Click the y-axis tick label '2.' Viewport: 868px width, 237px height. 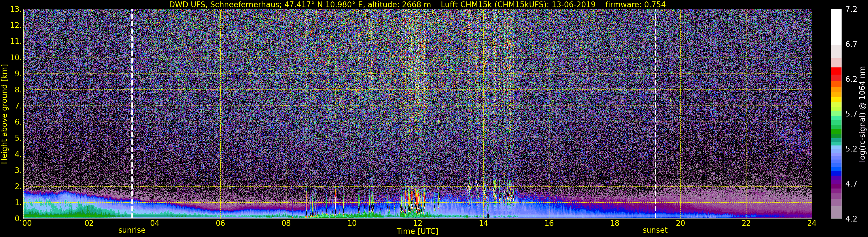point(18,186)
